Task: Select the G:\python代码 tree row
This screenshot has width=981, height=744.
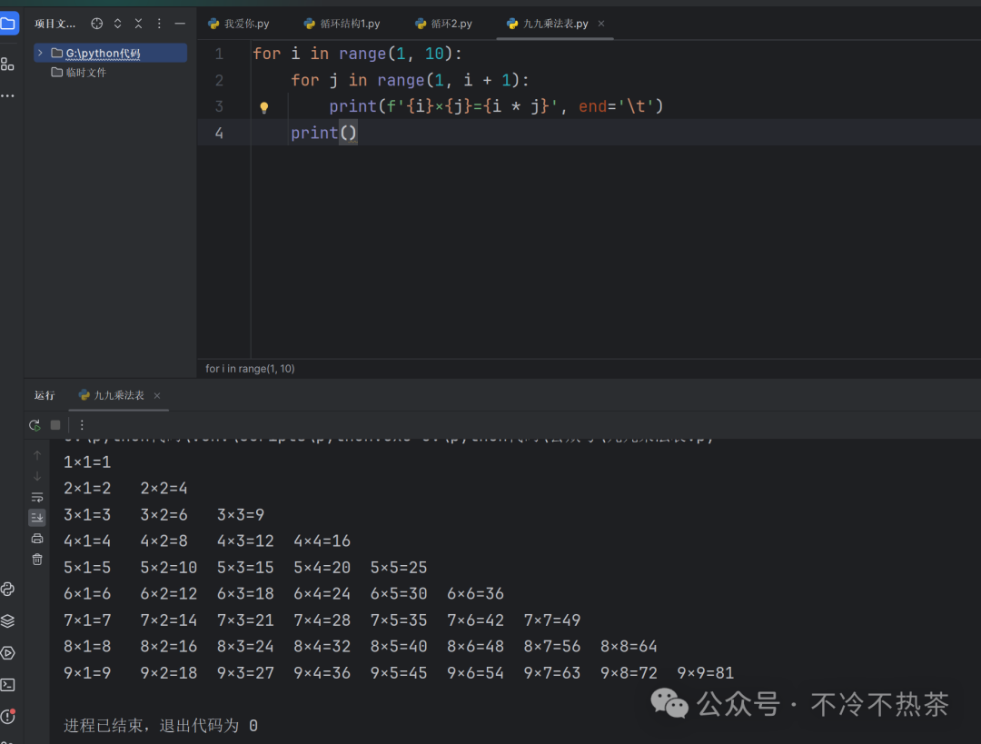Action: pos(110,53)
